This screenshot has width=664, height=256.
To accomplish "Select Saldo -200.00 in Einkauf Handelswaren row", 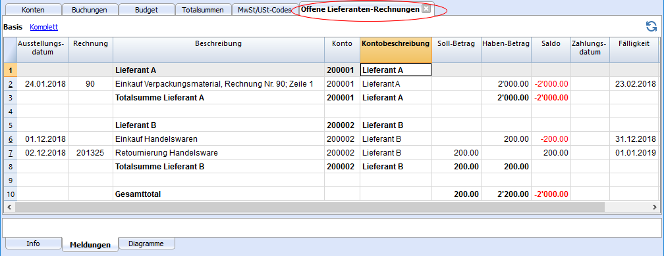I will tap(551, 139).
